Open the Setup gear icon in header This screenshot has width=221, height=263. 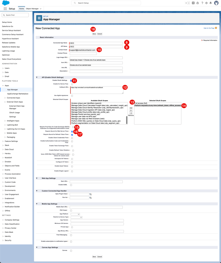pyautogui.click(x=206, y=3)
